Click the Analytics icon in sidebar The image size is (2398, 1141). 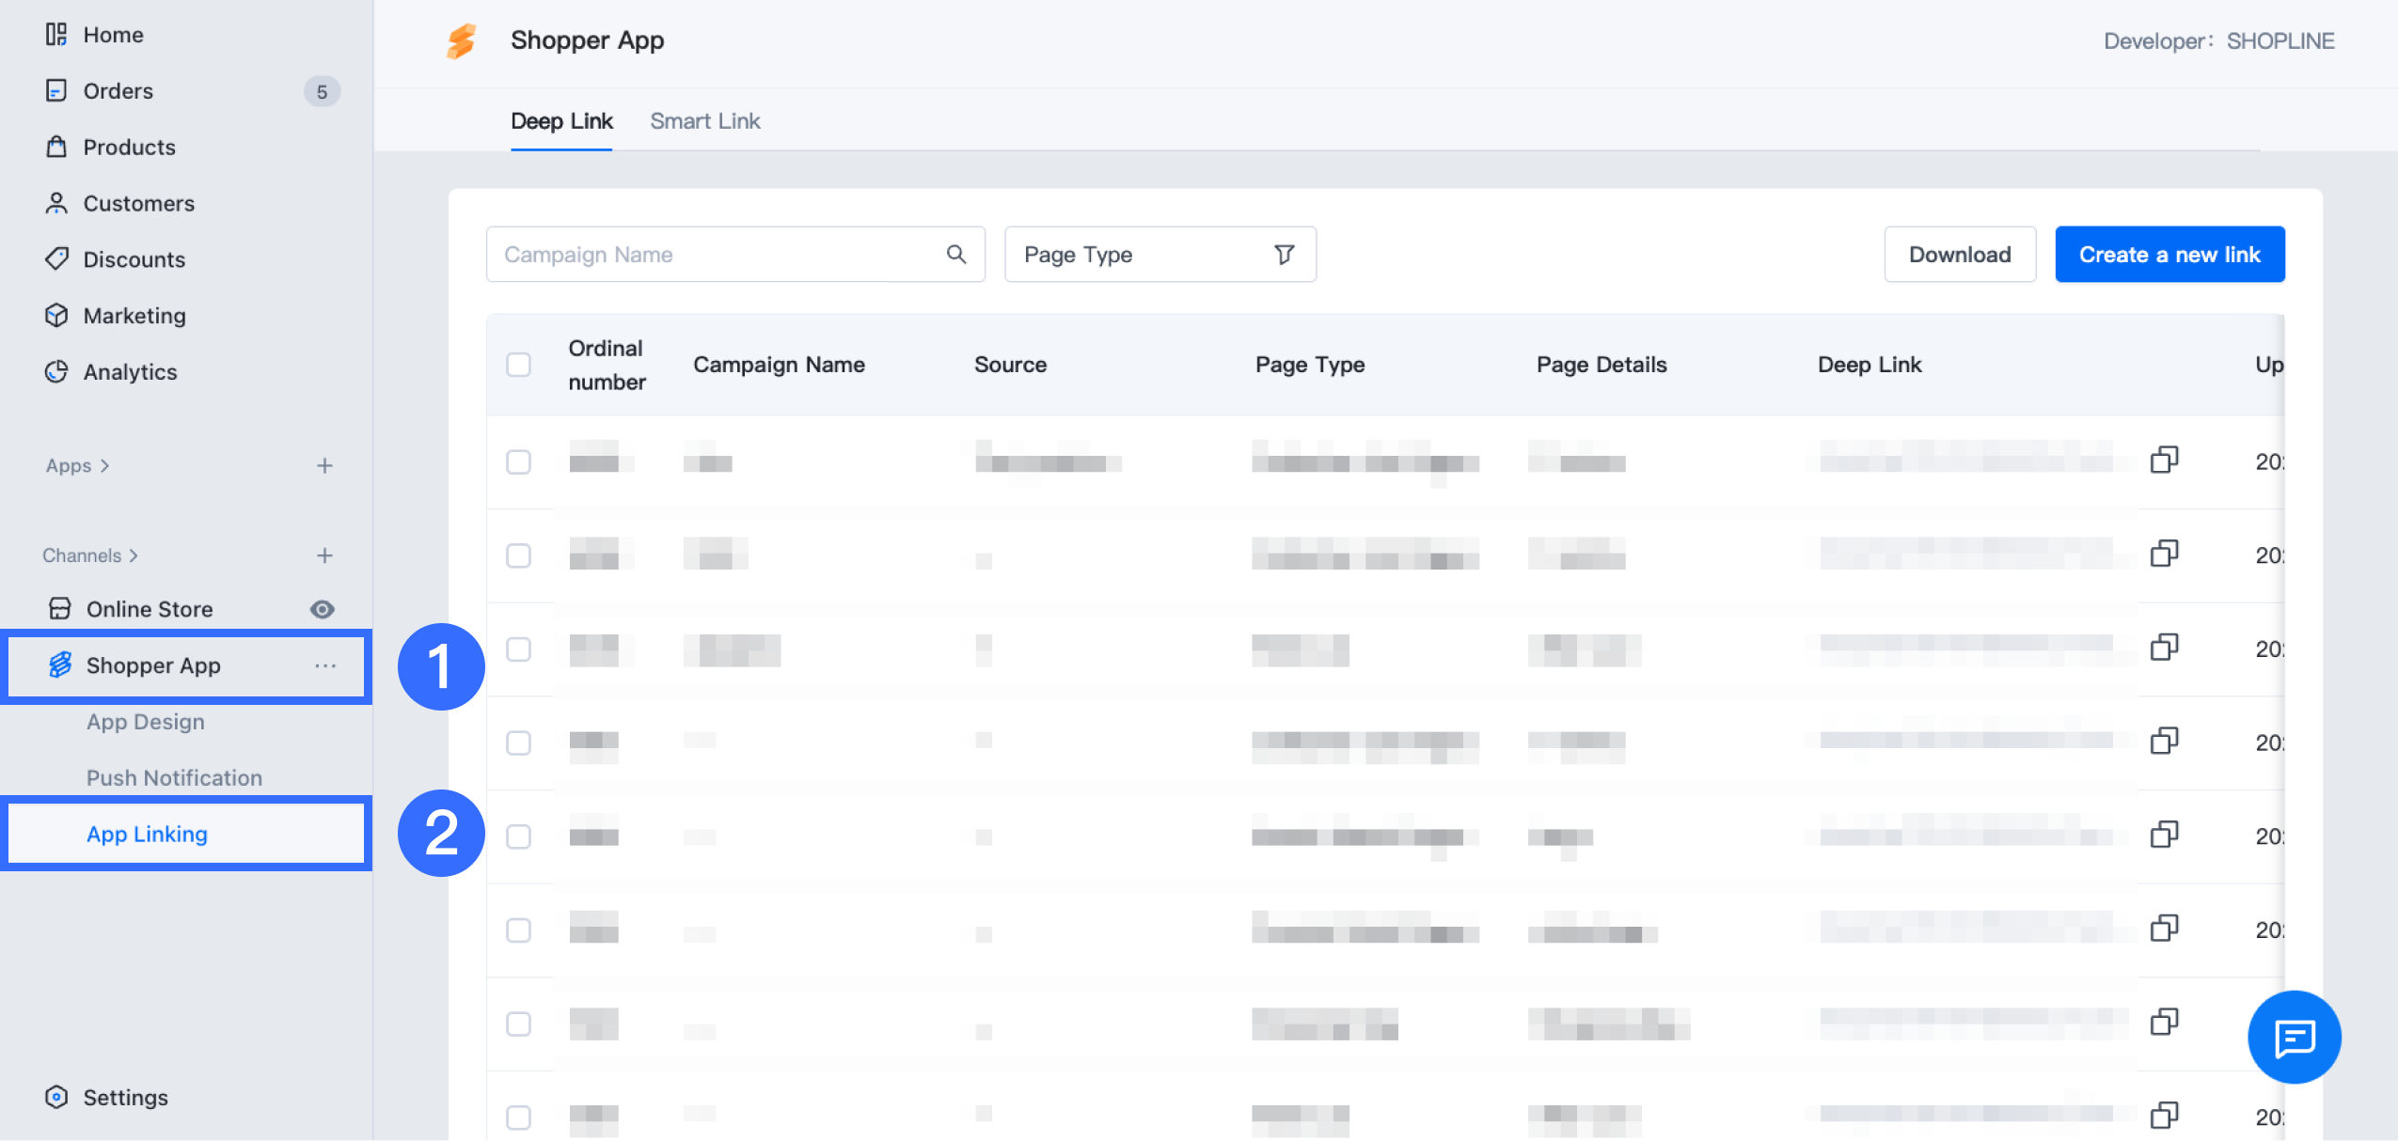click(56, 372)
